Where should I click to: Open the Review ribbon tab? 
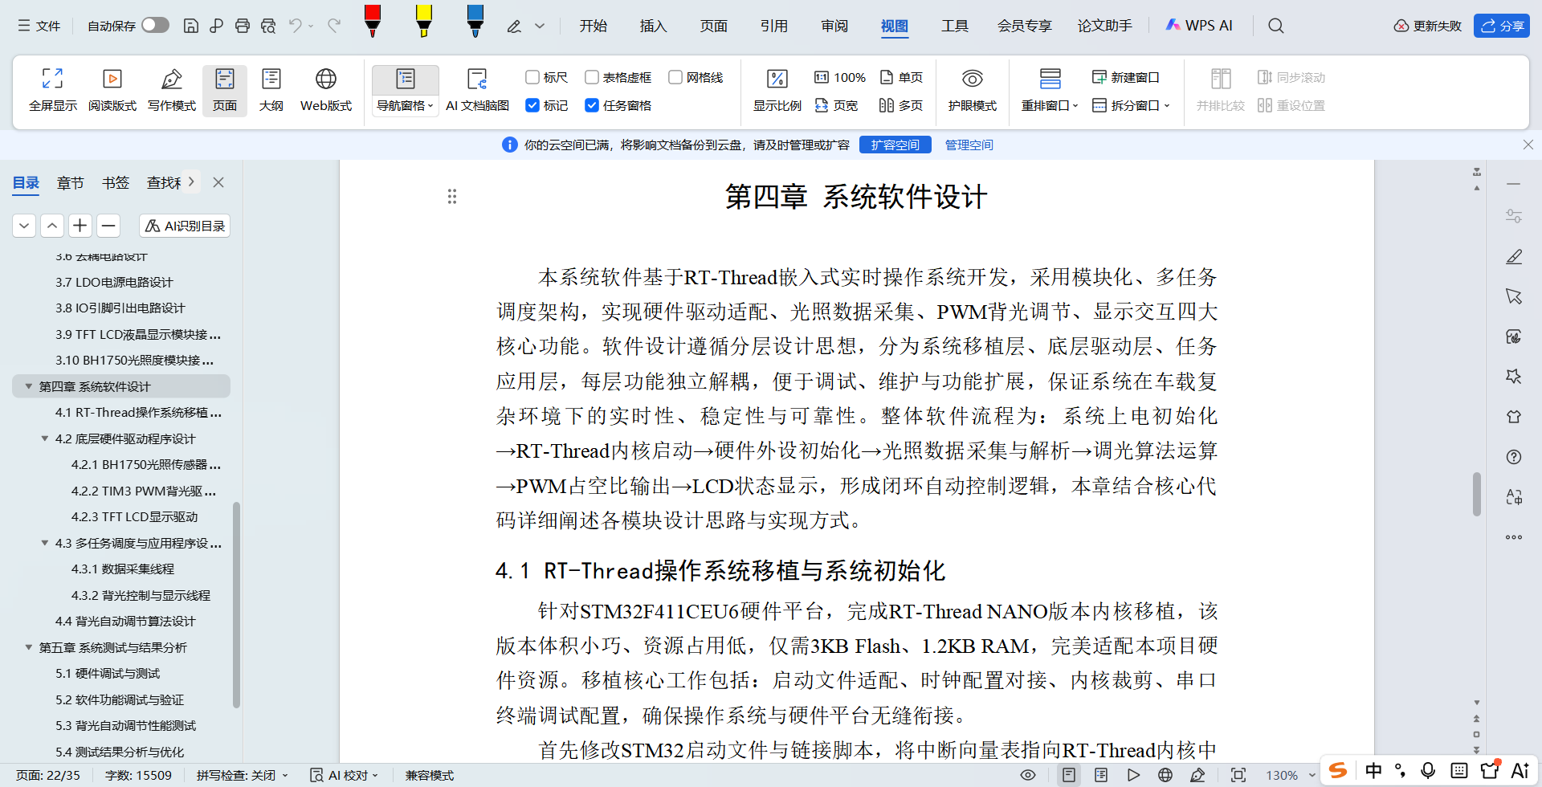tap(834, 26)
